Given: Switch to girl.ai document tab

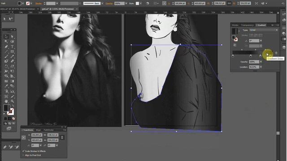Looking at the screenshot, I should click(58, 9).
